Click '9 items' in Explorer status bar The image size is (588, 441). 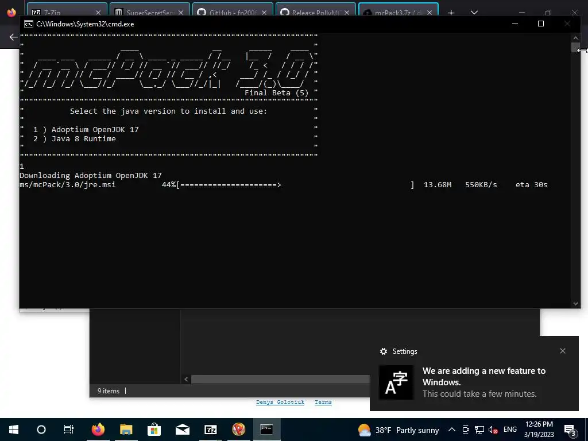point(109,390)
